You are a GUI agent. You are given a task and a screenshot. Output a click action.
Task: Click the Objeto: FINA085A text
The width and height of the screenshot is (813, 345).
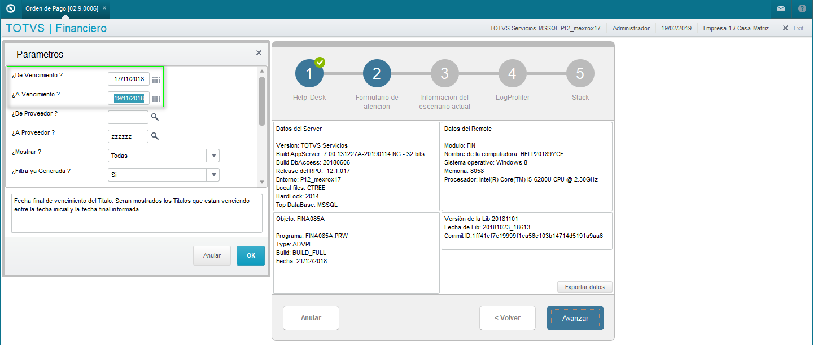[x=300, y=218]
